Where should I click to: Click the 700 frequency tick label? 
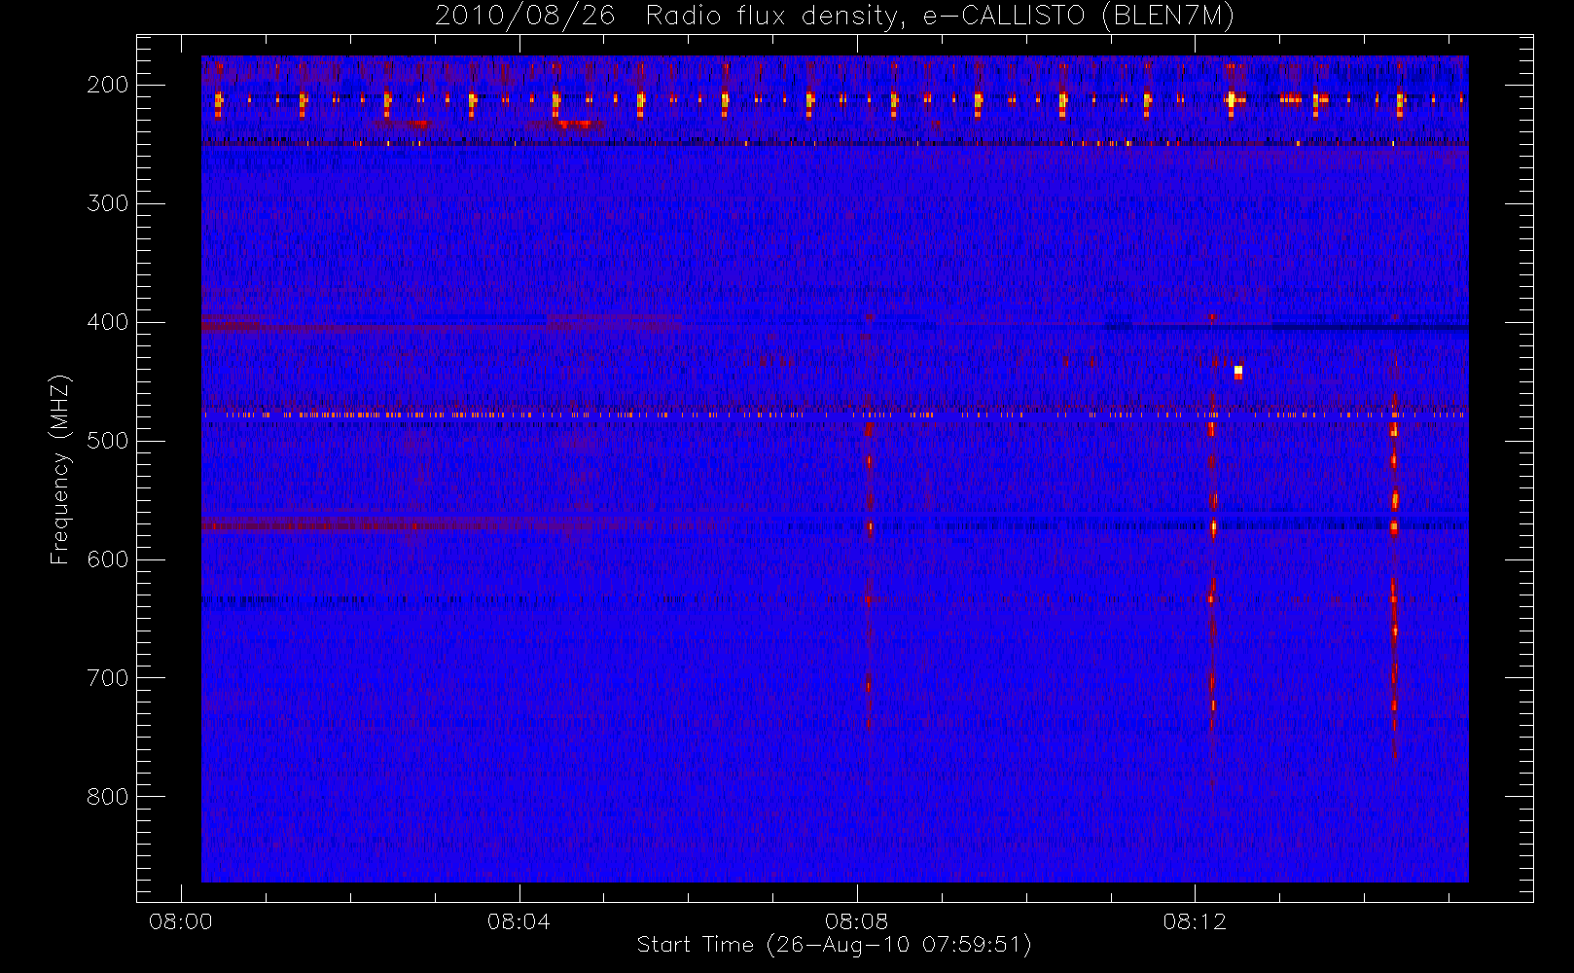pos(108,678)
